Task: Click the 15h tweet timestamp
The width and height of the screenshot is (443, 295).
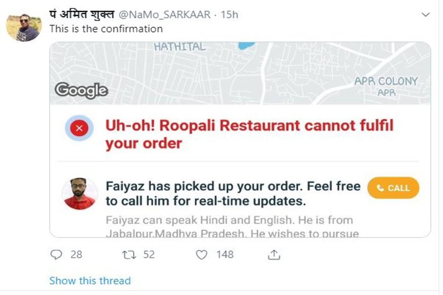Action: point(229,15)
